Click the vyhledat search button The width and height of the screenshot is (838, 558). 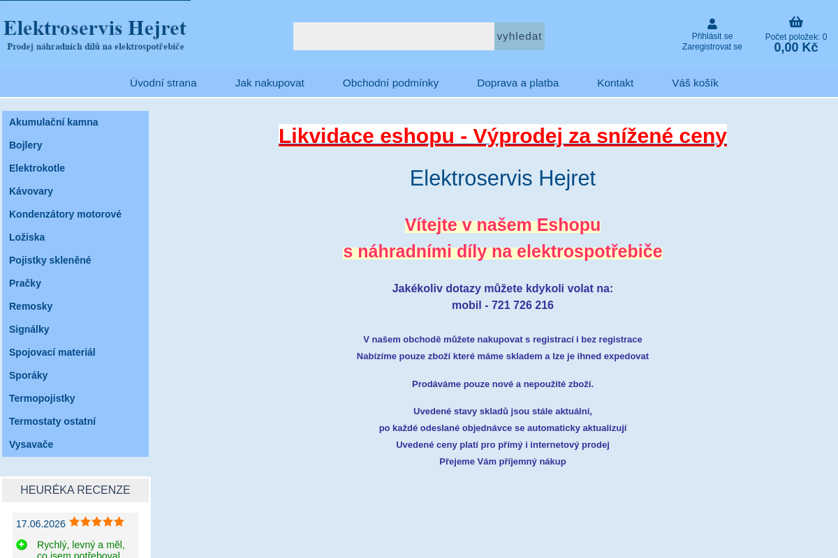(520, 36)
